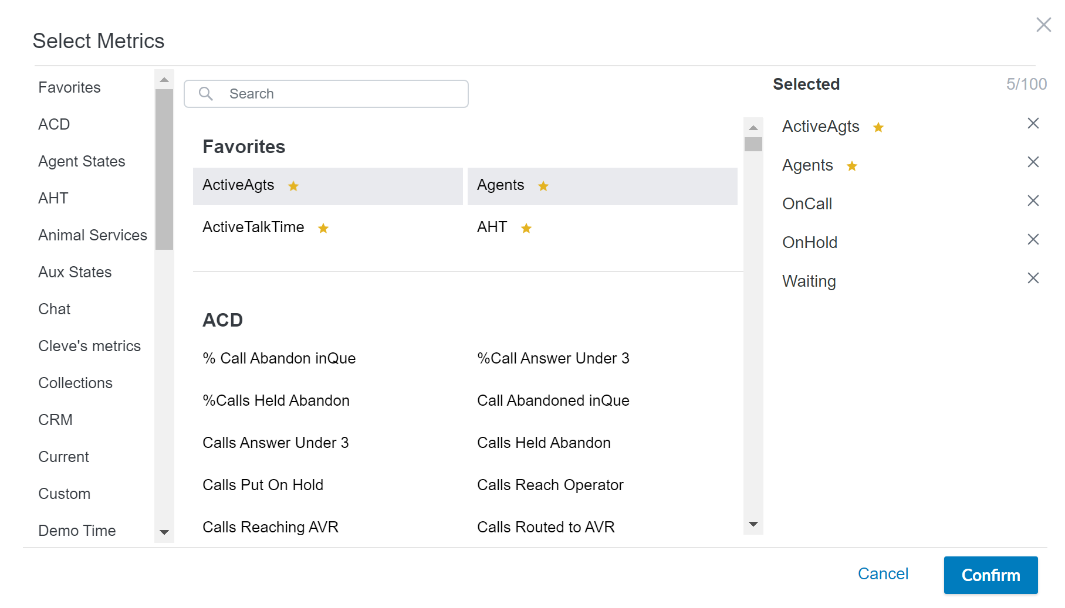Select Calls Routed to AVR metric
The image size is (1065, 608).
tap(546, 527)
